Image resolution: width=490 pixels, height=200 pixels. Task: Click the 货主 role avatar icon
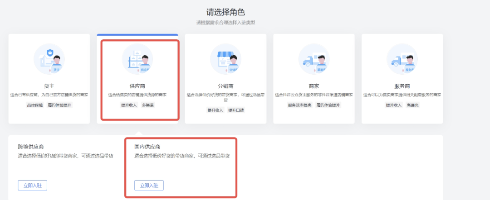pyautogui.click(x=49, y=59)
